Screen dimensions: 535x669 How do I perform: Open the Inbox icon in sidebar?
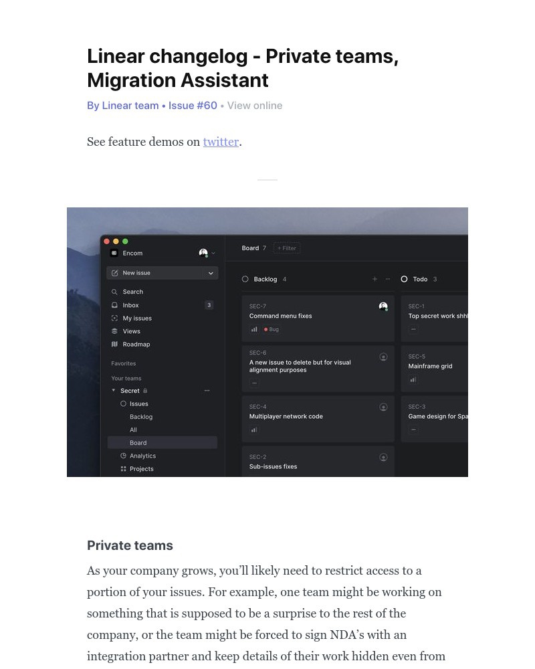click(114, 305)
